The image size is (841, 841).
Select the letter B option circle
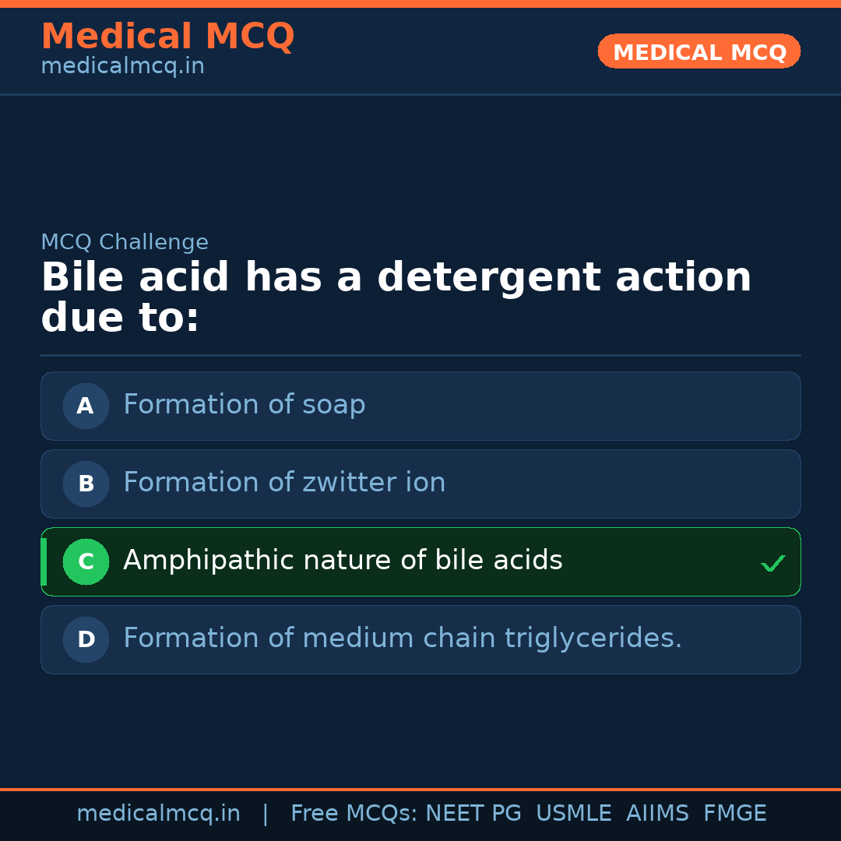point(86,484)
